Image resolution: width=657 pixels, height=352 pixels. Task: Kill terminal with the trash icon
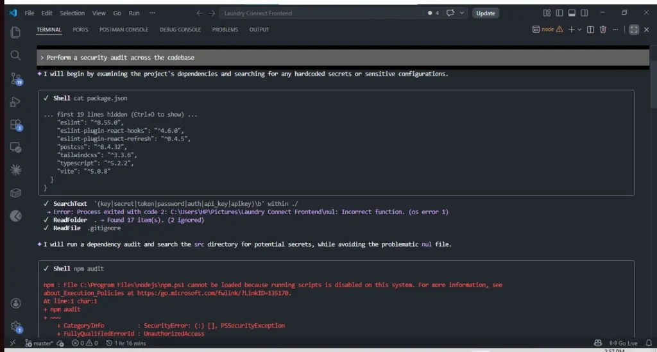[x=603, y=29]
